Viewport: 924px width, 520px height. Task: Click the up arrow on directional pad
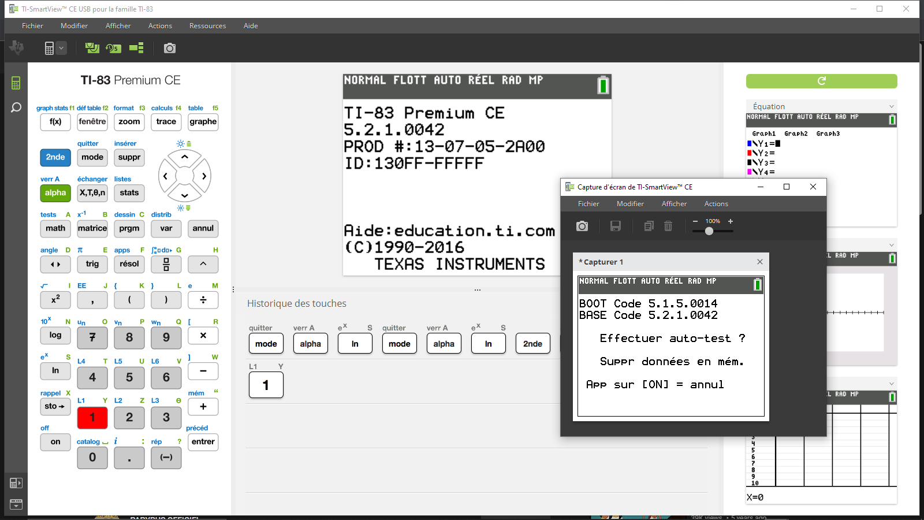[184, 157]
